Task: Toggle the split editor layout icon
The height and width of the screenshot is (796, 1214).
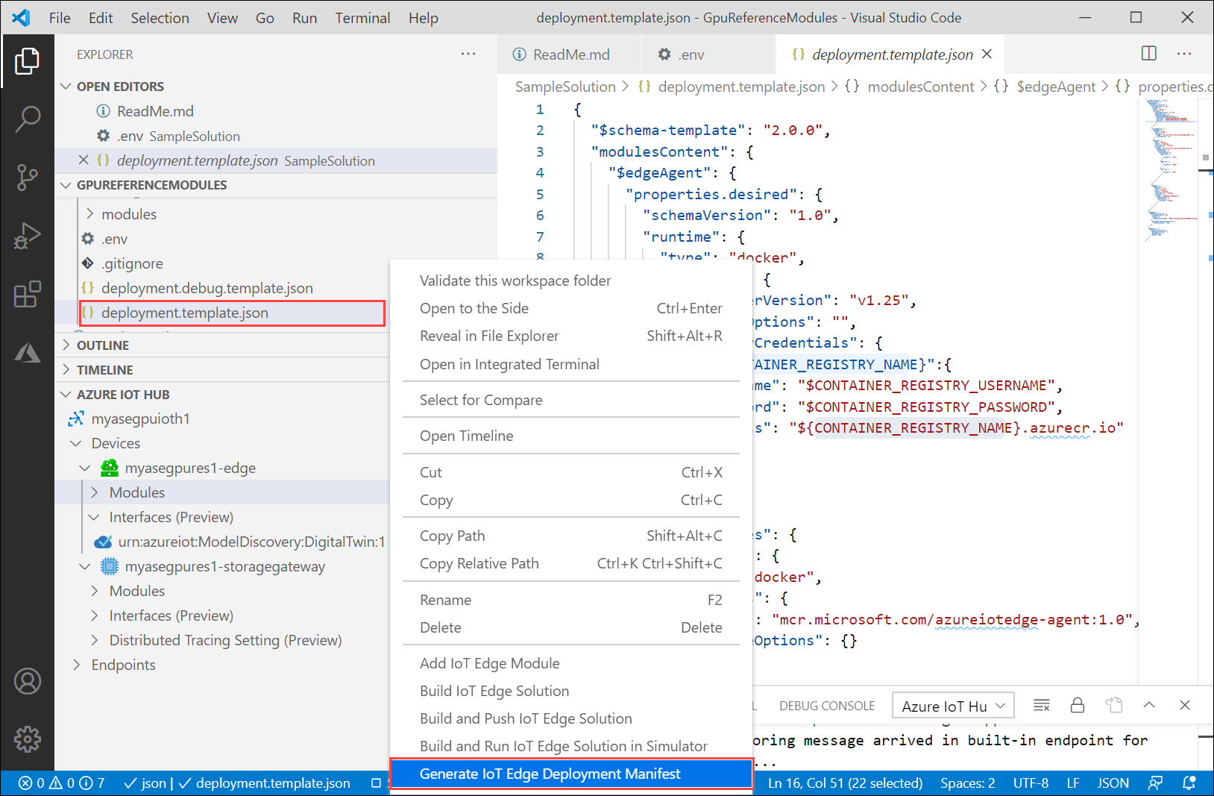Action: click(1148, 54)
